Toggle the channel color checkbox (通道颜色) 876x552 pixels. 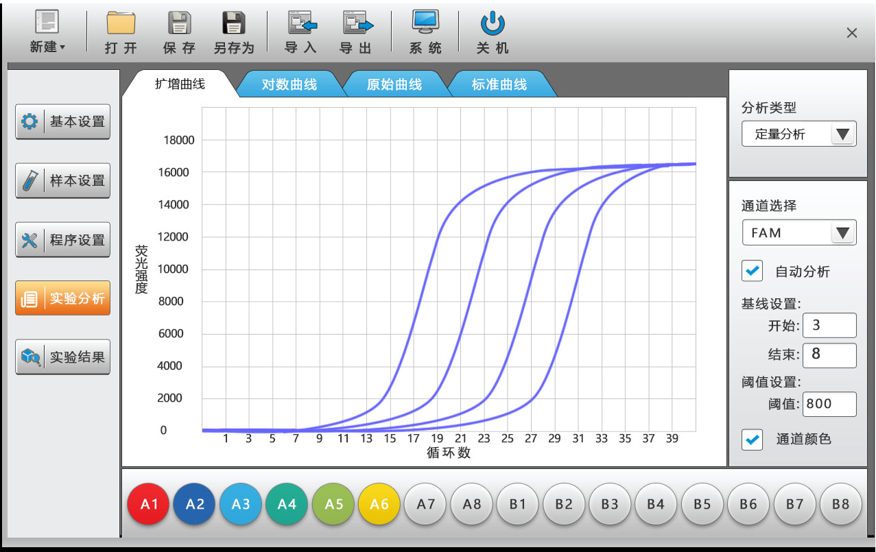(x=753, y=440)
